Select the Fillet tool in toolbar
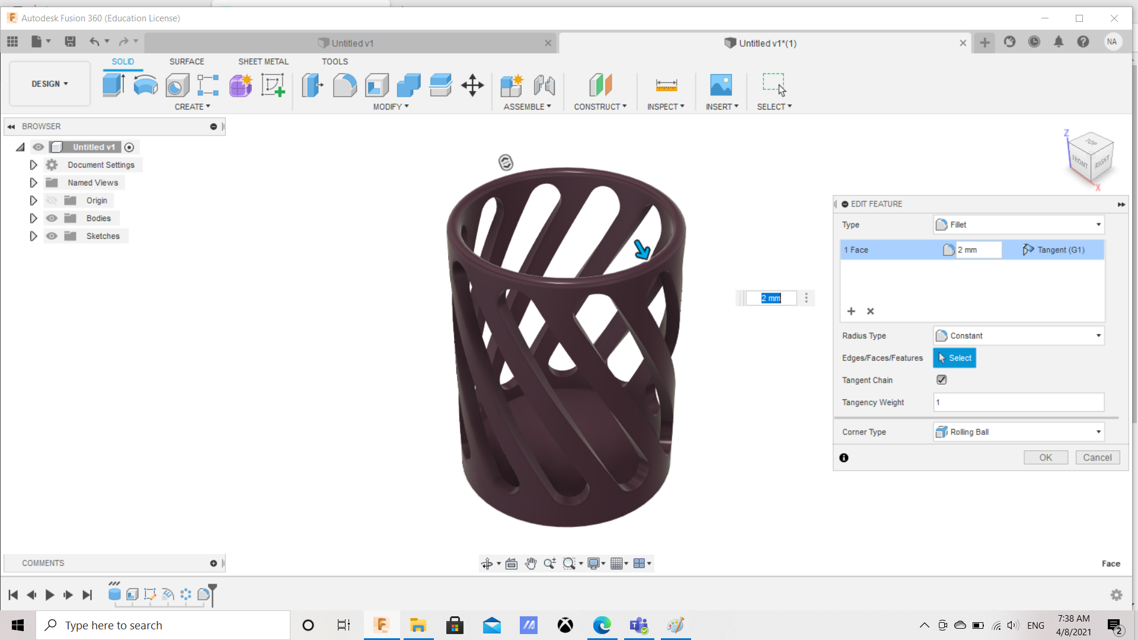1138x640 pixels. [345, 85]
